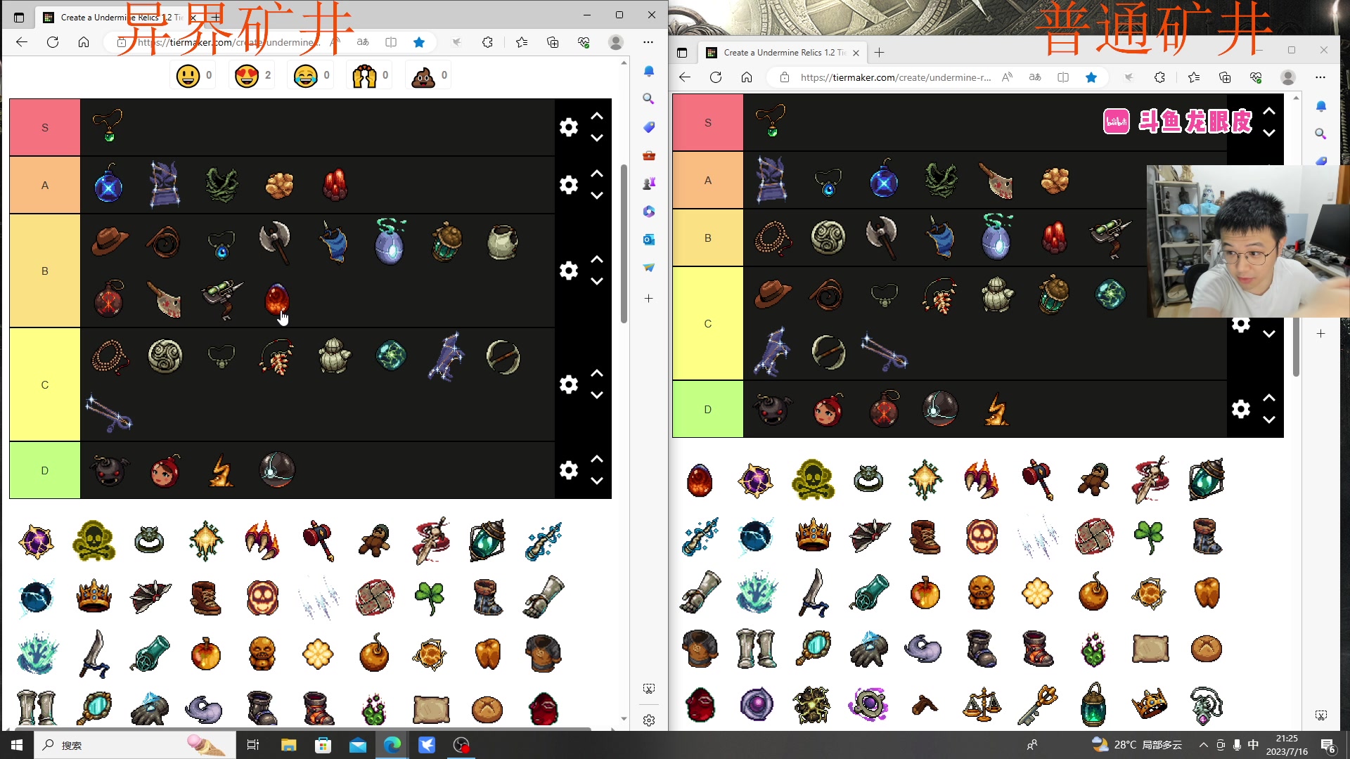Open home page in left browser window

[x=84, y=42]
